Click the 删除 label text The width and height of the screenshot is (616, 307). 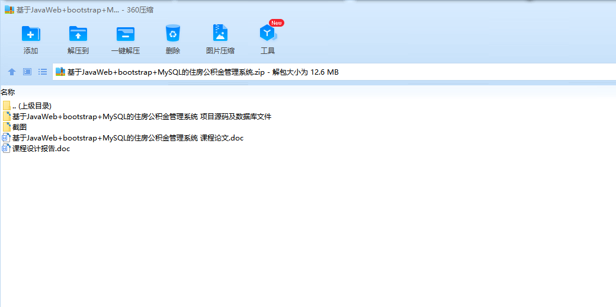tap(173, 51)
